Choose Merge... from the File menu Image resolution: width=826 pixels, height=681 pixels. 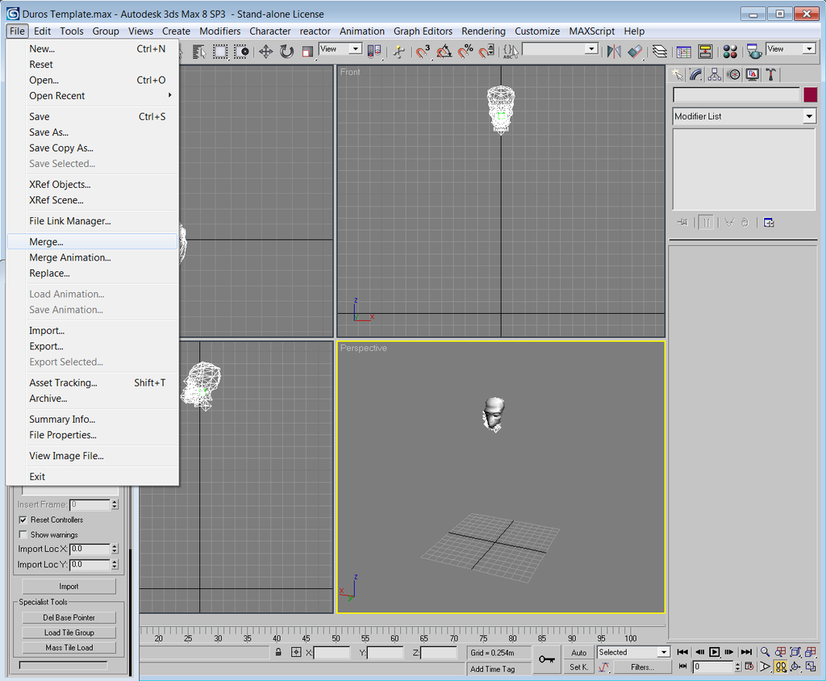[x=92, y=242]
